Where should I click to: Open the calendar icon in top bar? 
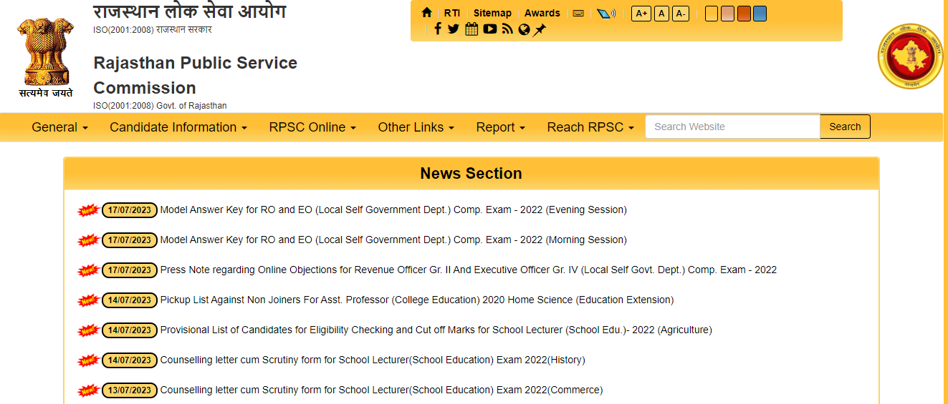point(471,29)
